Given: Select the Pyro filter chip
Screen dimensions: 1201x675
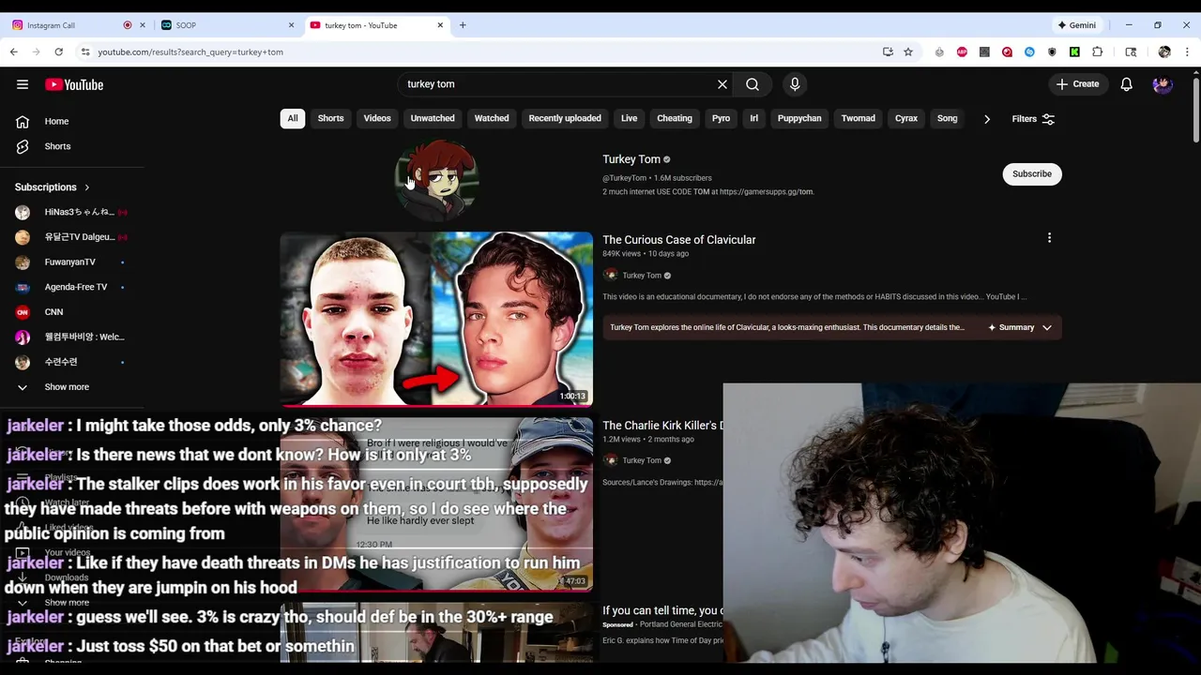Looking at the screenshot, I should tap(721, 118).
